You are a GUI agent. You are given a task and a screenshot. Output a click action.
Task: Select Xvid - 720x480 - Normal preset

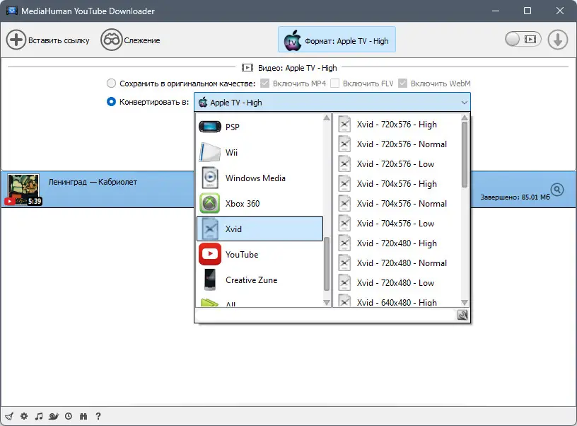pyautogui.click(x=397, y=263)
